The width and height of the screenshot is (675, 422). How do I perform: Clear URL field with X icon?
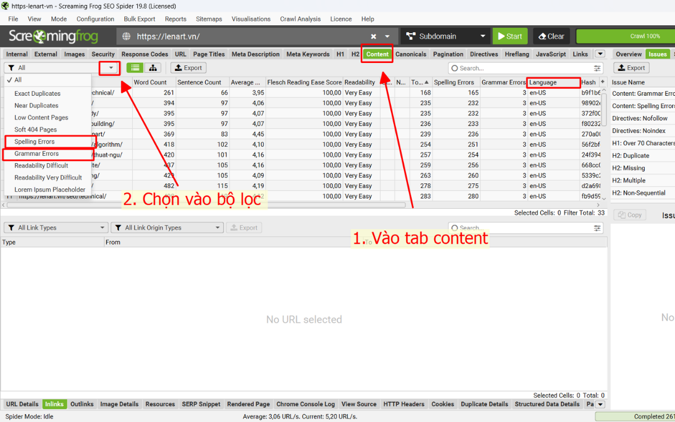(373, 37)
